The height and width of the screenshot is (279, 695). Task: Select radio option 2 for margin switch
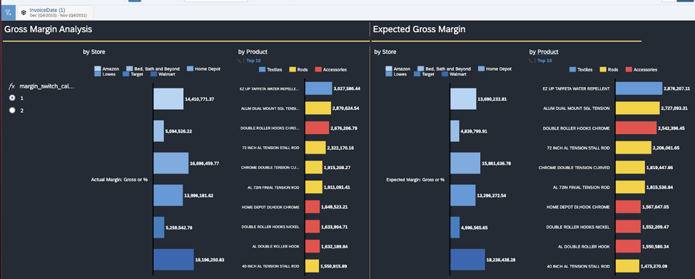12,111
